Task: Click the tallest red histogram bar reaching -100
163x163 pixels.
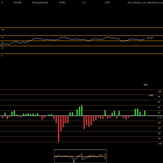Action: click(x=59, y=128)
